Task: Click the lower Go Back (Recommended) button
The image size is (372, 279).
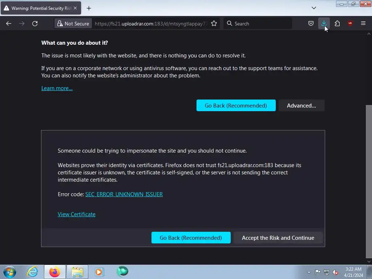Action: pyautogui.click(x=191, y=238)
